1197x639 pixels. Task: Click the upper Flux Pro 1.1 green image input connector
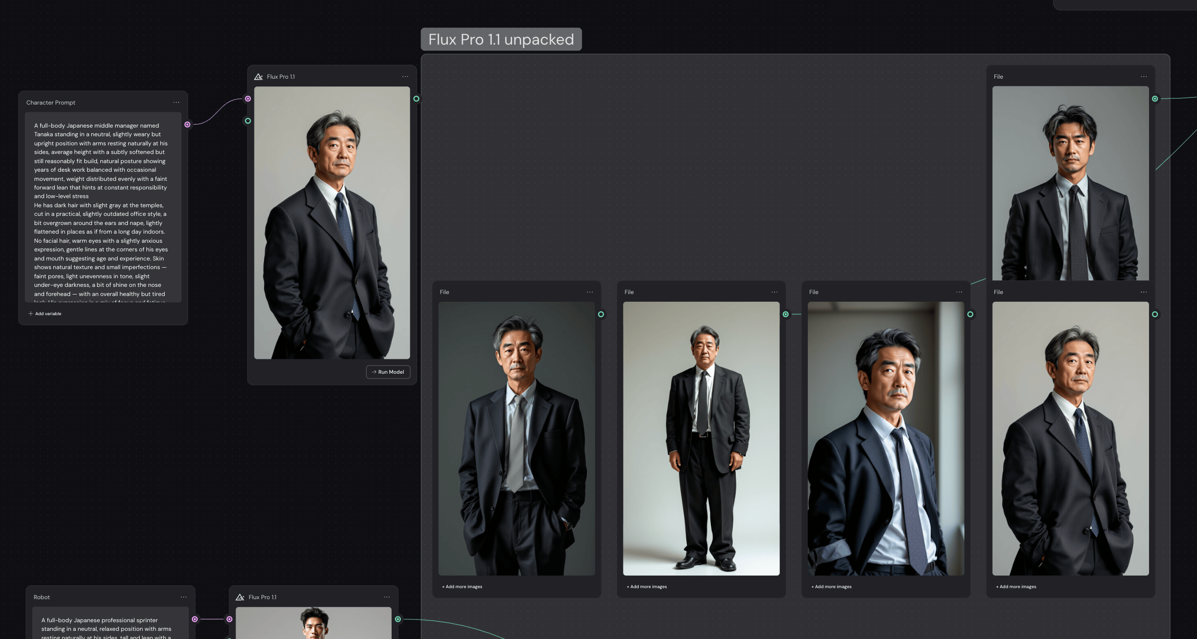coord(248,121)
